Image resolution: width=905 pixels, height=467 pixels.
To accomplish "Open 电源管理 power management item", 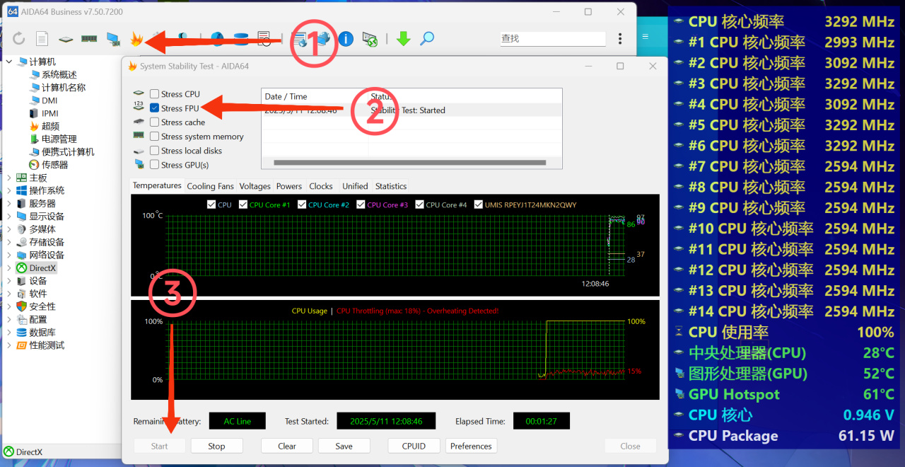I will click(x=59, y=139).
